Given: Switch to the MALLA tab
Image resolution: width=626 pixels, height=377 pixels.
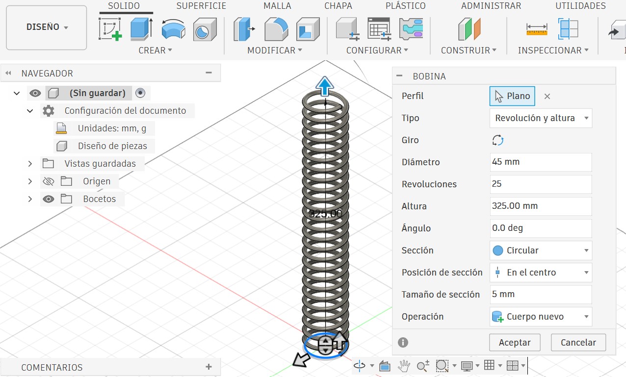Looking at the screenshot, I should coord(277,6).
